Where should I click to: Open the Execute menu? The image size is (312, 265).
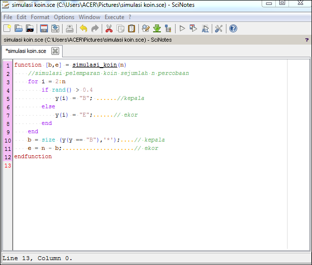coord(114,17)
